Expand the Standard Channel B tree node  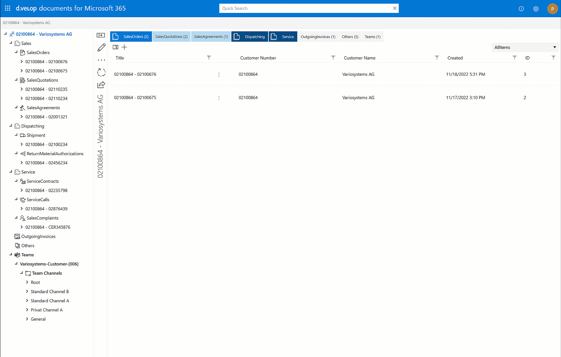[27, 292]
